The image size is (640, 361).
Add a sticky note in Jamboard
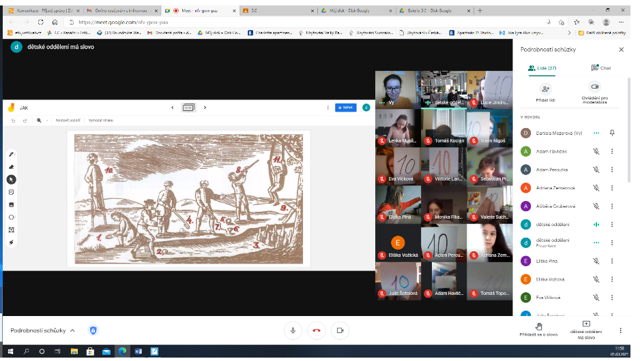(12, 192)
